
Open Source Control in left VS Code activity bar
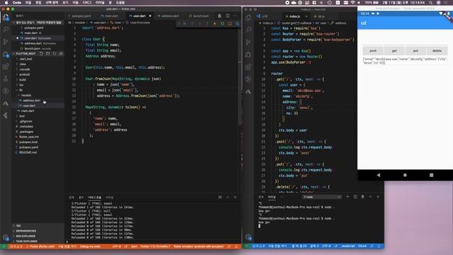pos(6,42)
